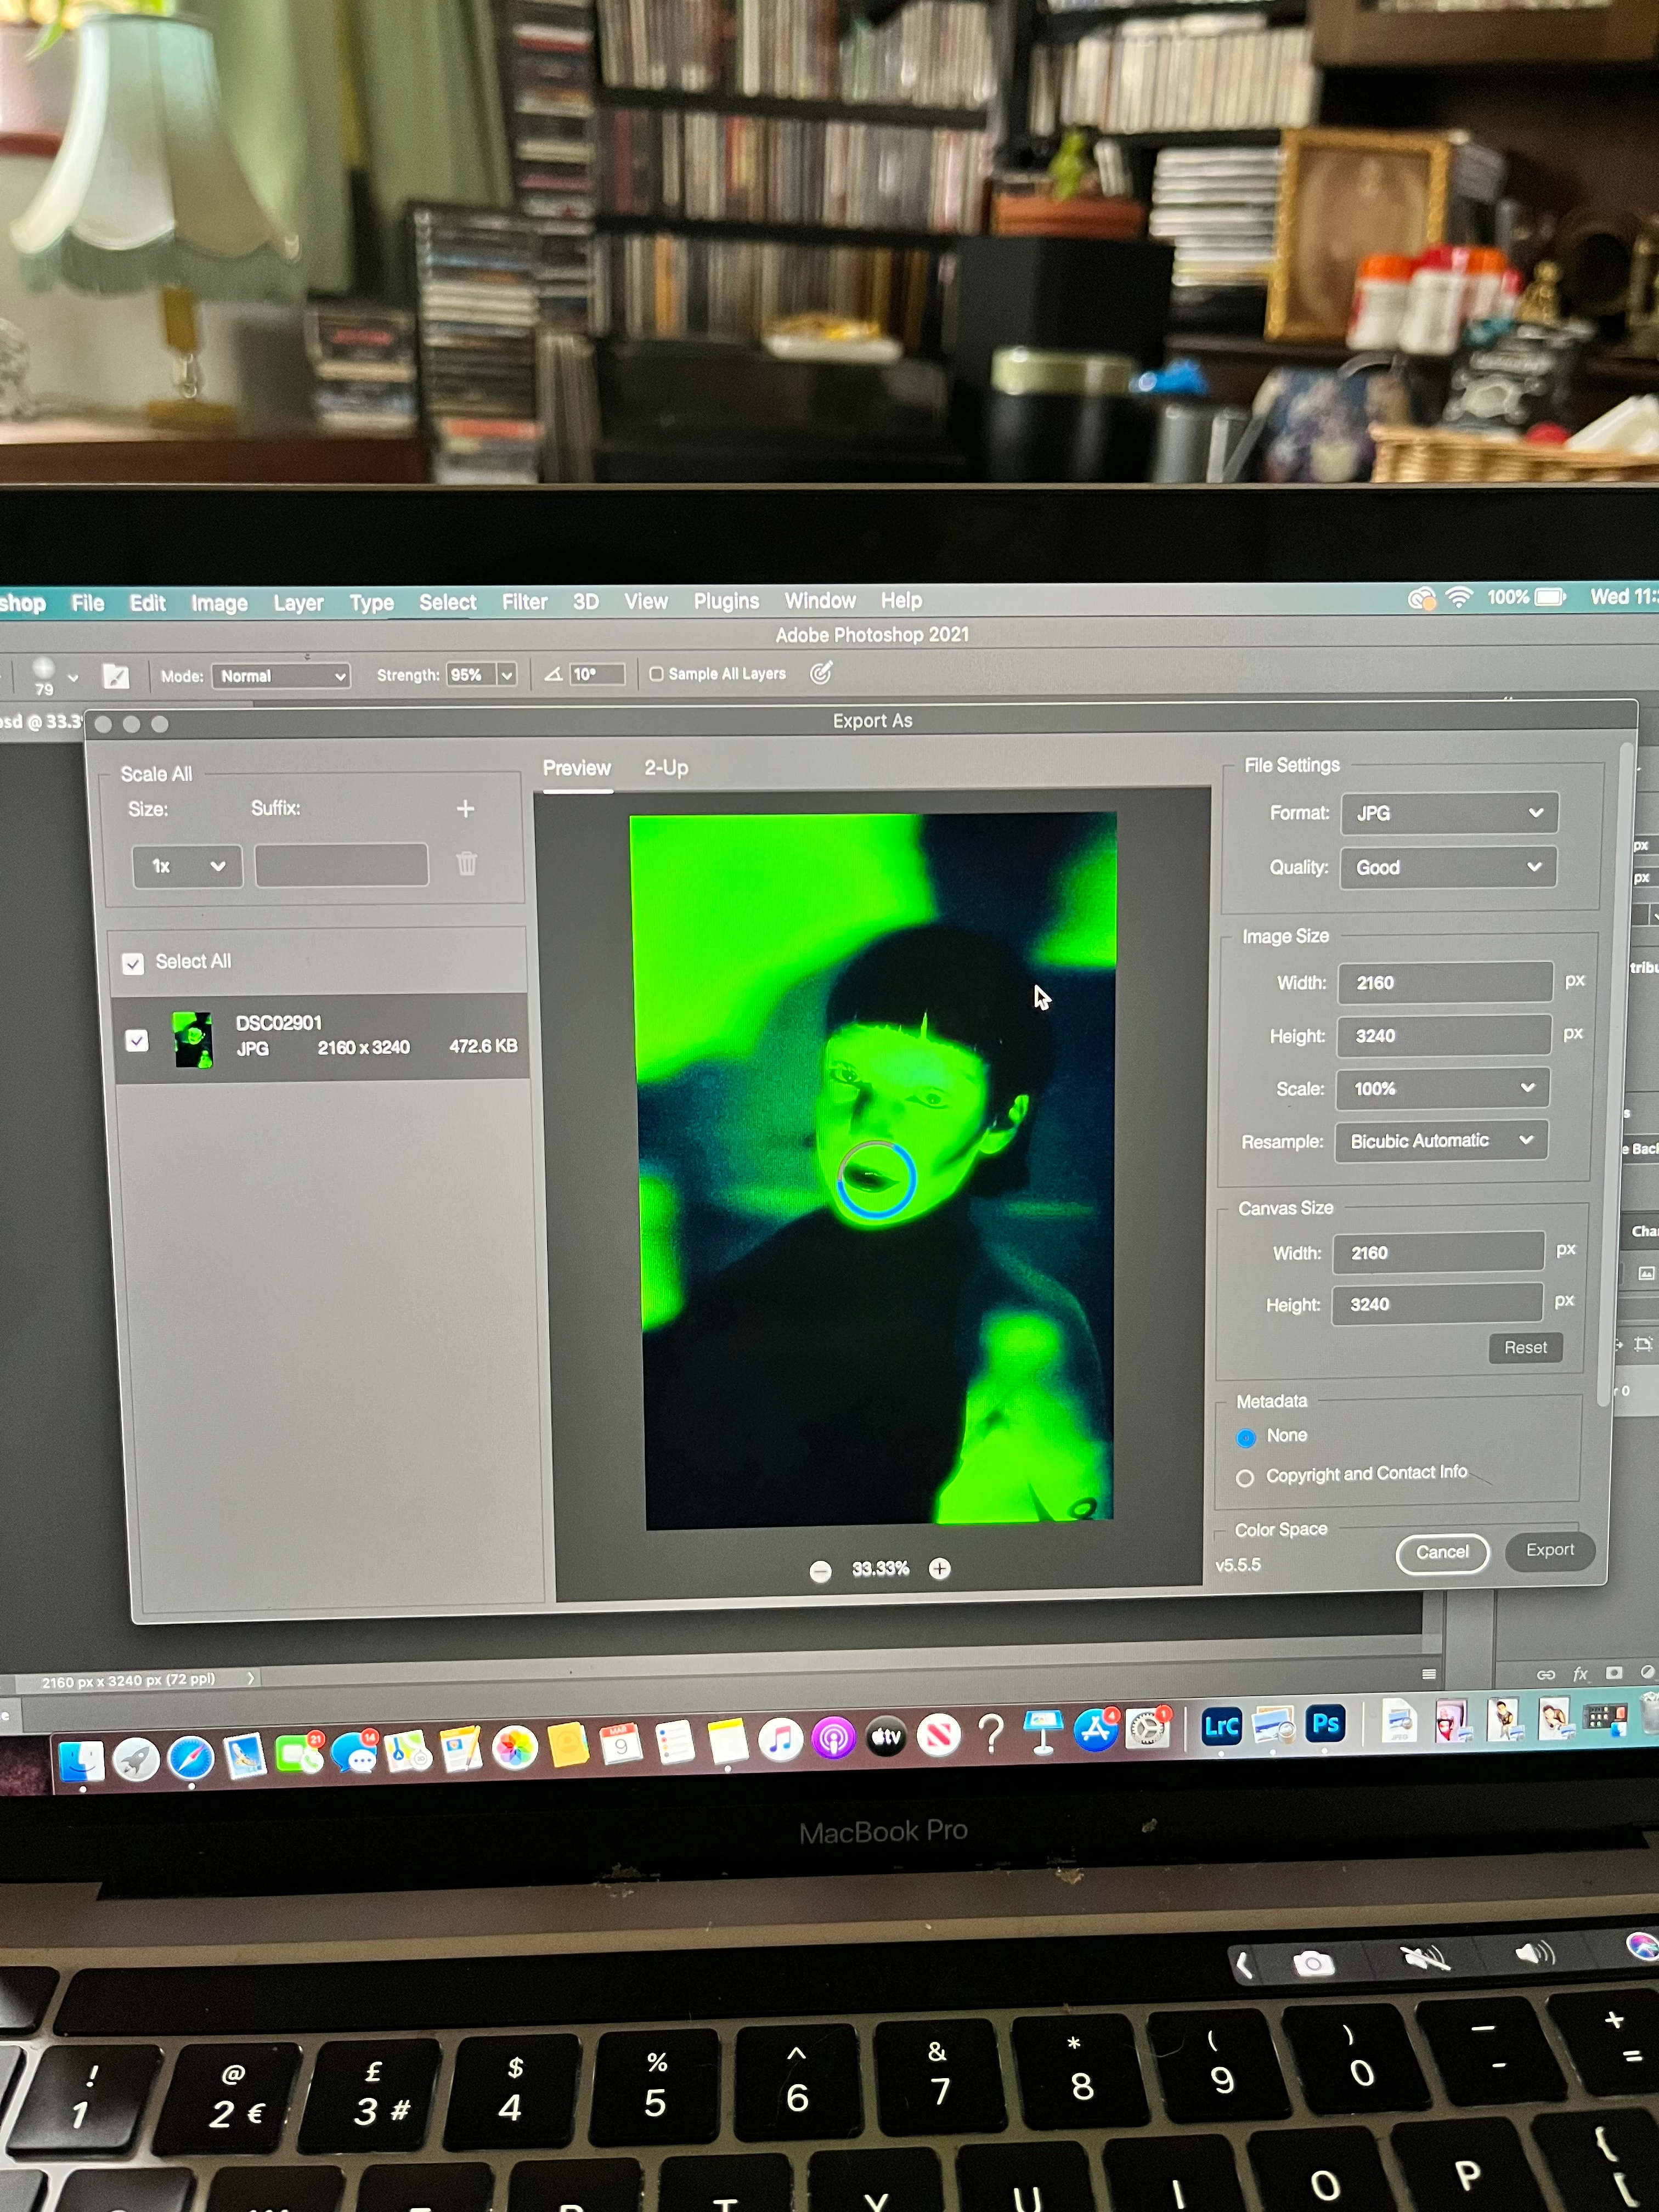Click the plus icon to add scale size
Screen dimensions: 1659x2212
click(x=465, y=809)
